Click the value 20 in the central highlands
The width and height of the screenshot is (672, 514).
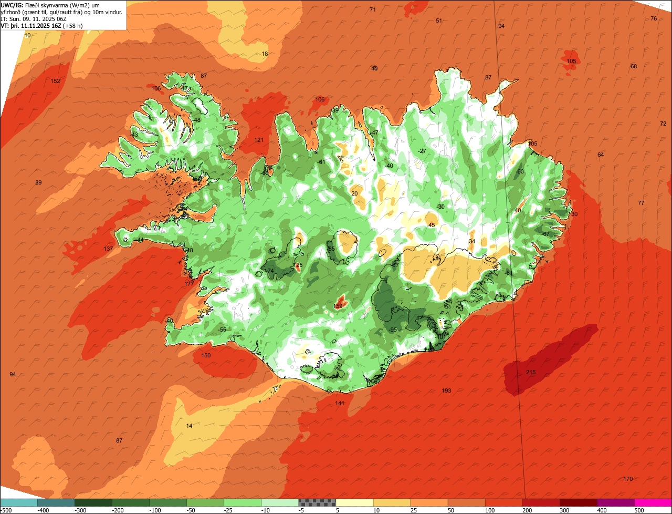(354, 193)
